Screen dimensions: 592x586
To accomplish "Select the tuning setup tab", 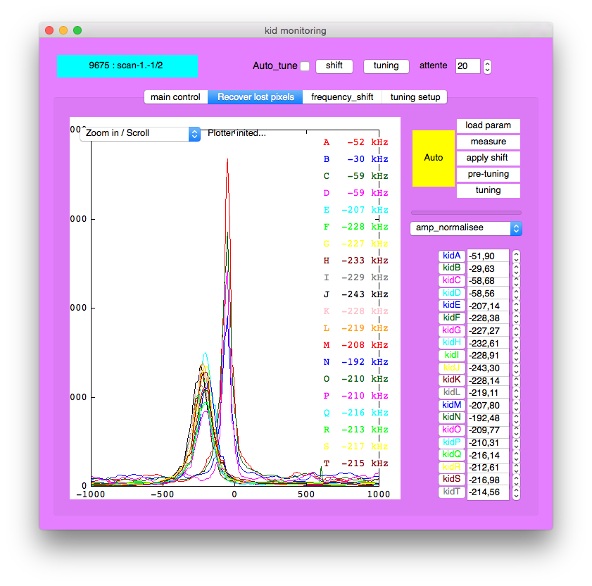I will click(415, 97).
